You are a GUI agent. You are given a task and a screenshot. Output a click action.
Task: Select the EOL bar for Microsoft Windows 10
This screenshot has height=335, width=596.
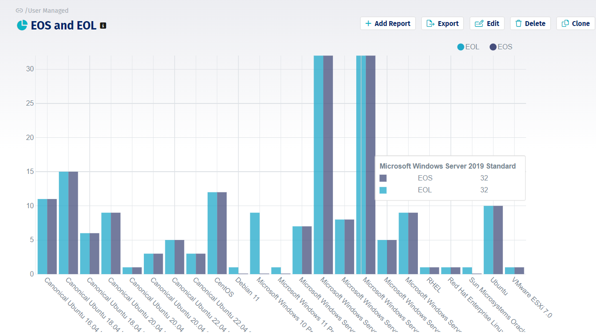[x=255, y=243]
